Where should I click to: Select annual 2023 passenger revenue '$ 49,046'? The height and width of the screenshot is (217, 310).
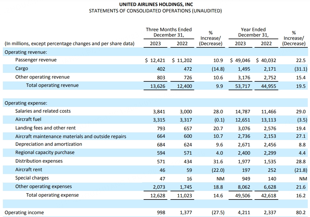click(240, 60)
